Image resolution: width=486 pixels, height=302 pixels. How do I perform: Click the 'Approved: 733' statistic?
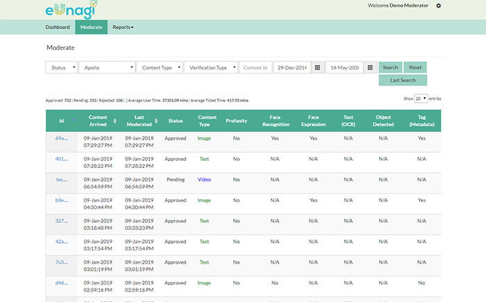tap(58, 101)
